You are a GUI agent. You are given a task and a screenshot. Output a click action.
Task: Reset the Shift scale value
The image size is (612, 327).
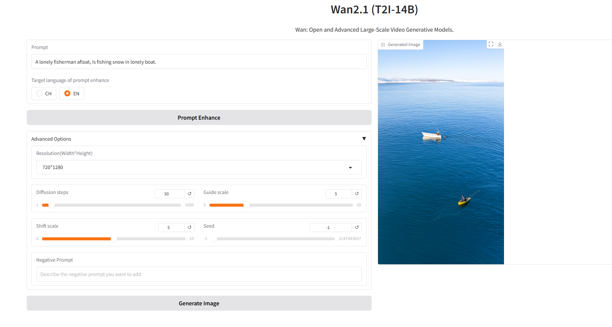(x=189, y=227)
